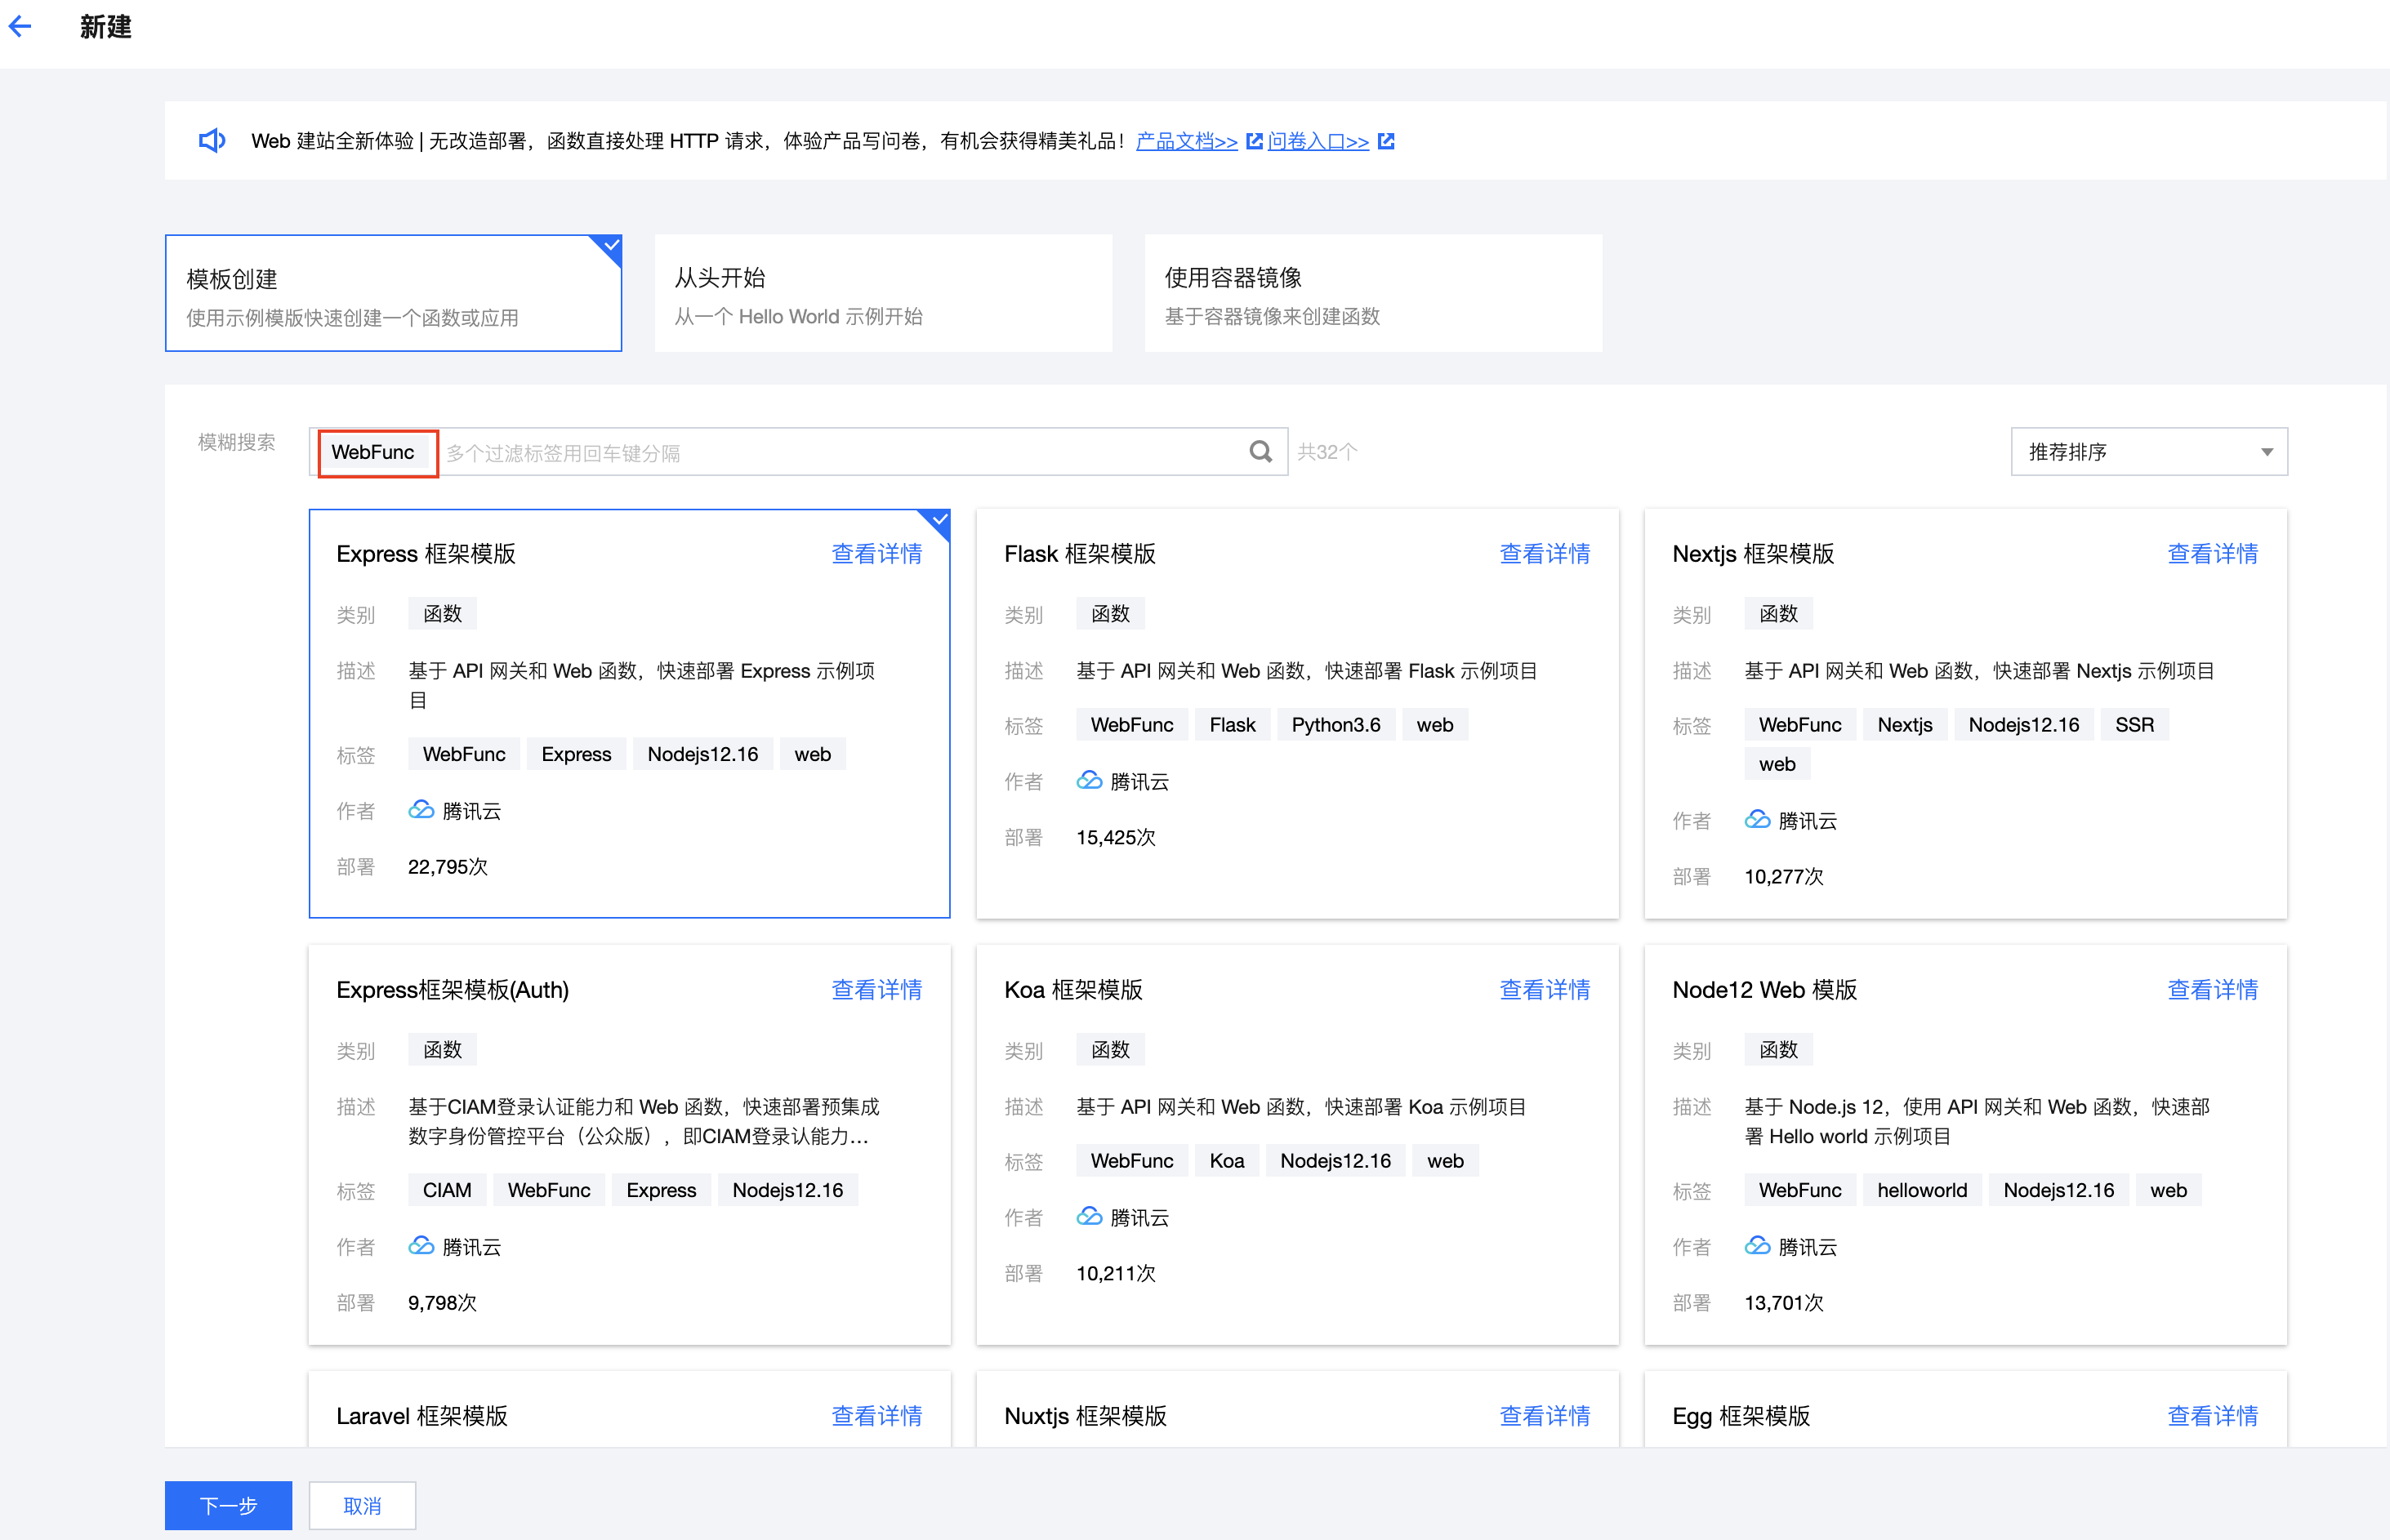Click Tencent Cloud icon in Nextjs 框架模版 card
The width and height of the screenshot is (2390, 1540).
(1758, 819)
